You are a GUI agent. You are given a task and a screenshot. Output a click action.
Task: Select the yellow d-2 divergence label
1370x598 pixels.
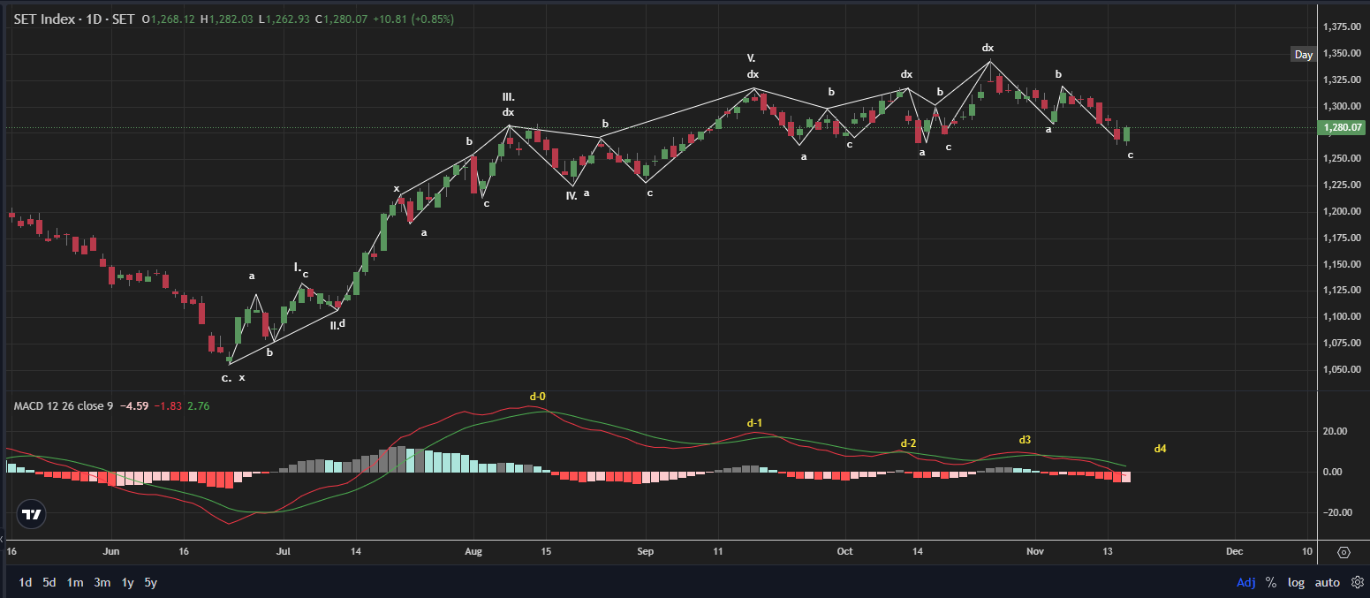pyautogui.click(x=908, y=443)
